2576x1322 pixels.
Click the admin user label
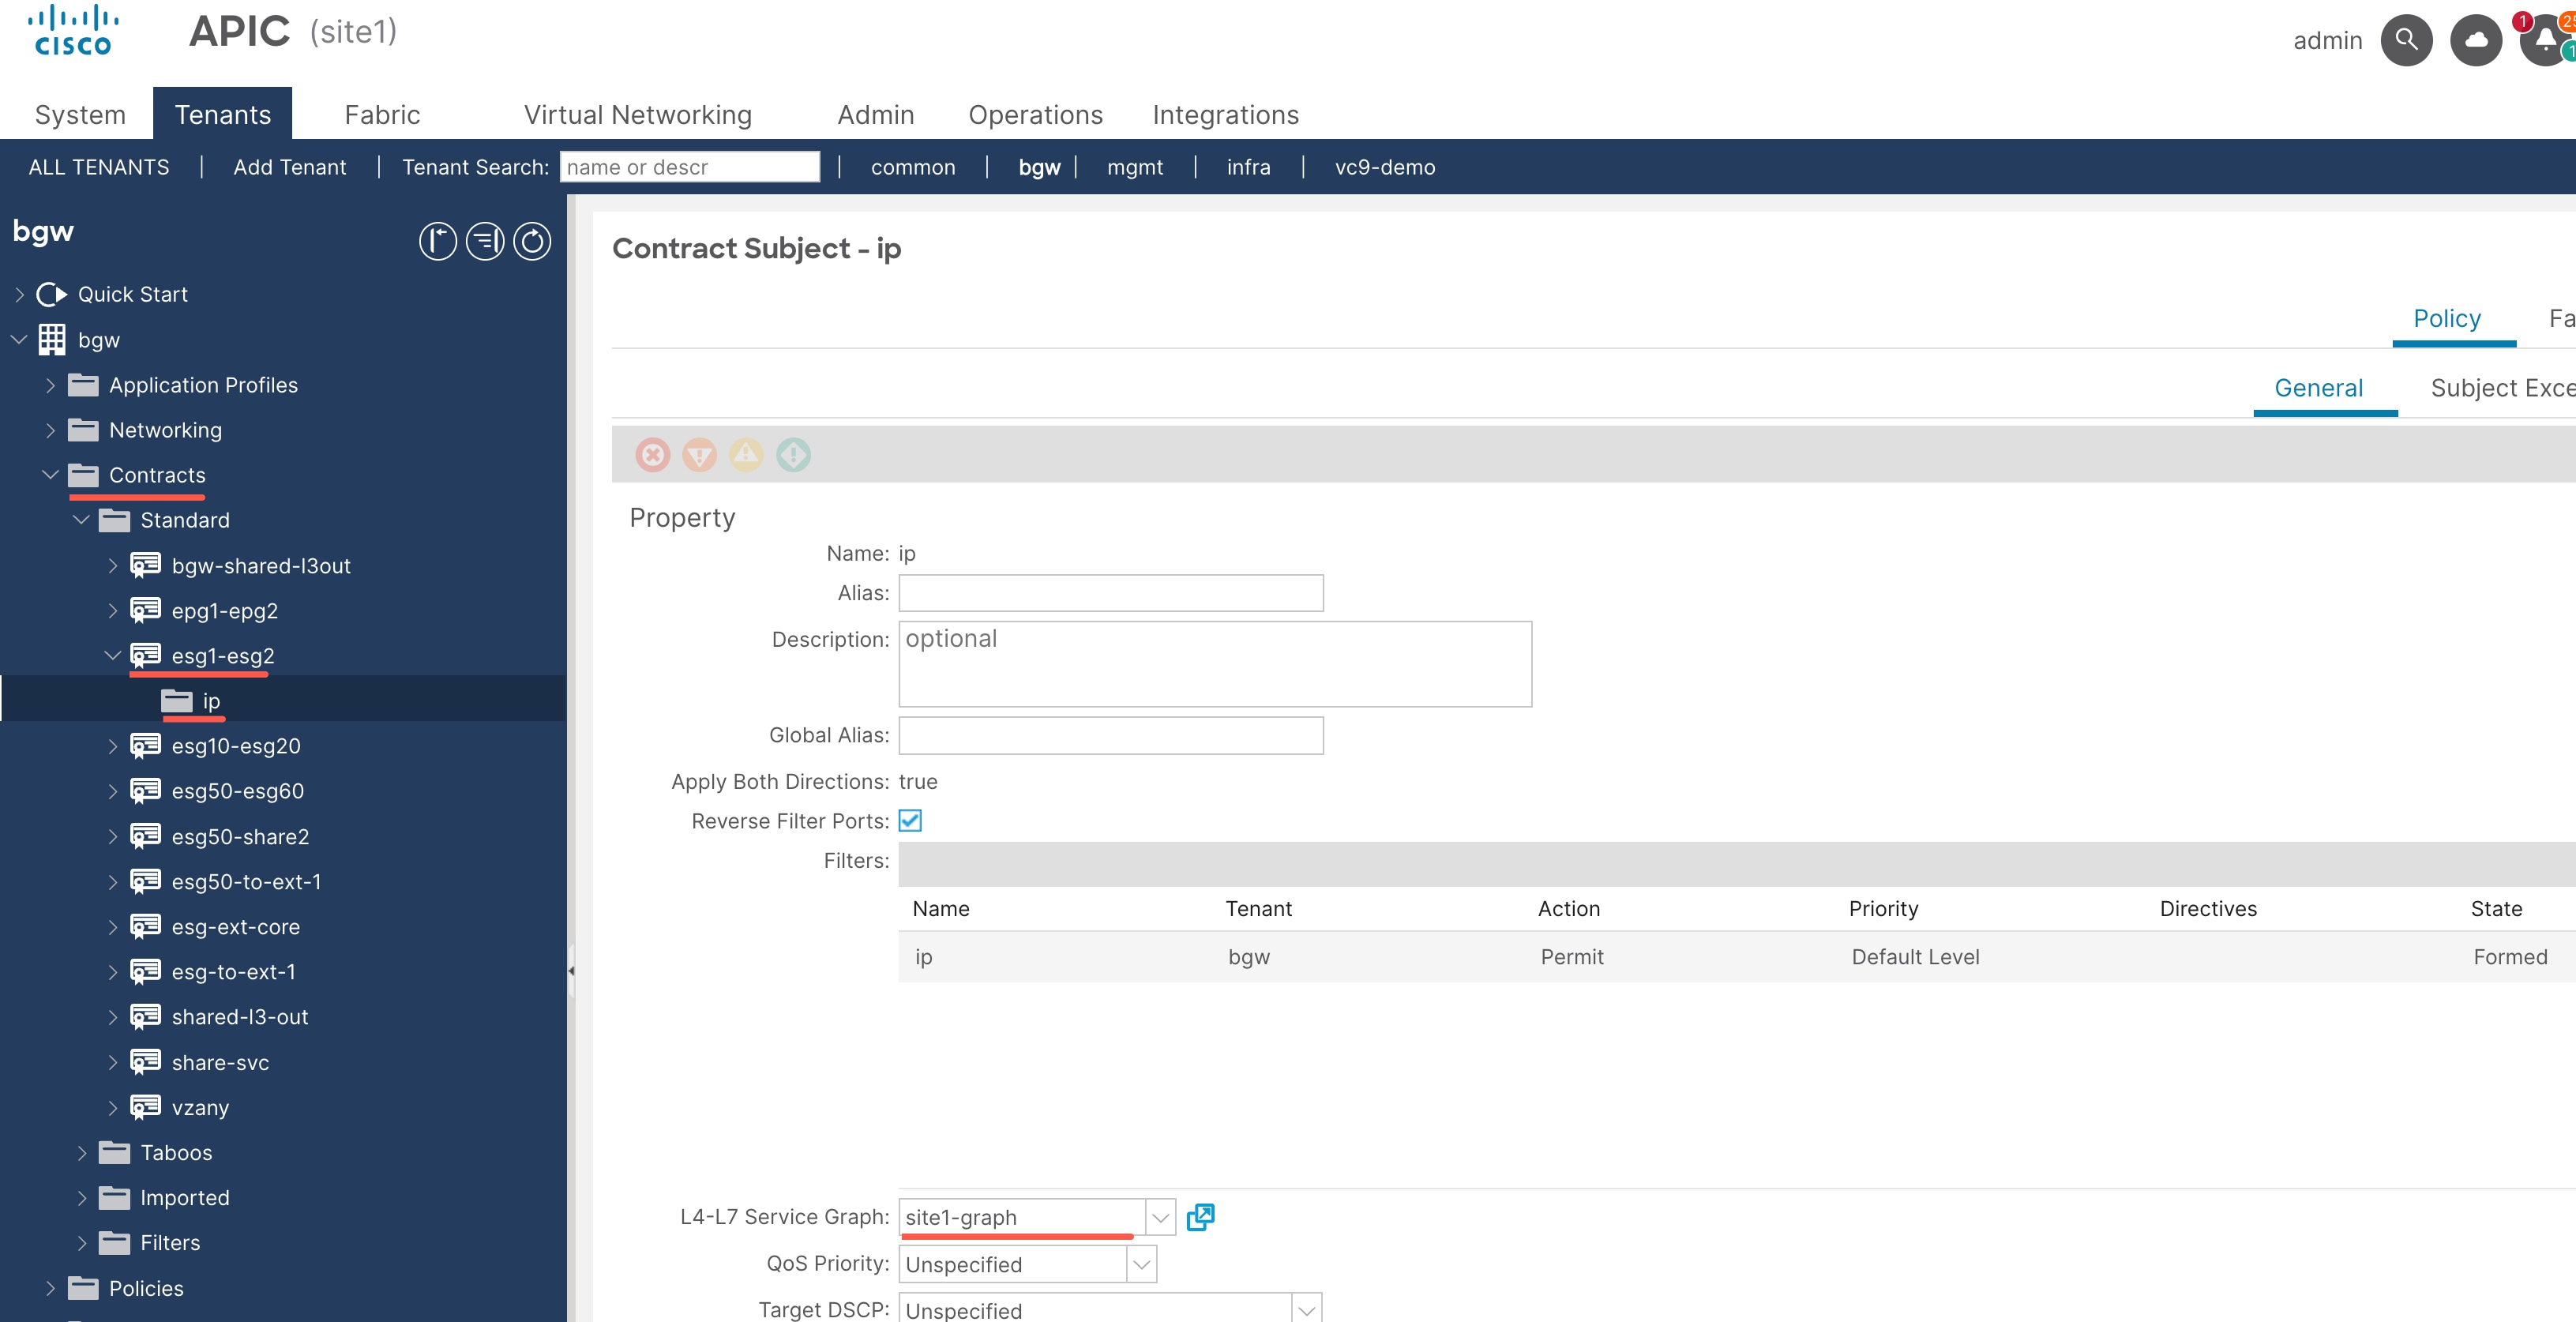2327,40
